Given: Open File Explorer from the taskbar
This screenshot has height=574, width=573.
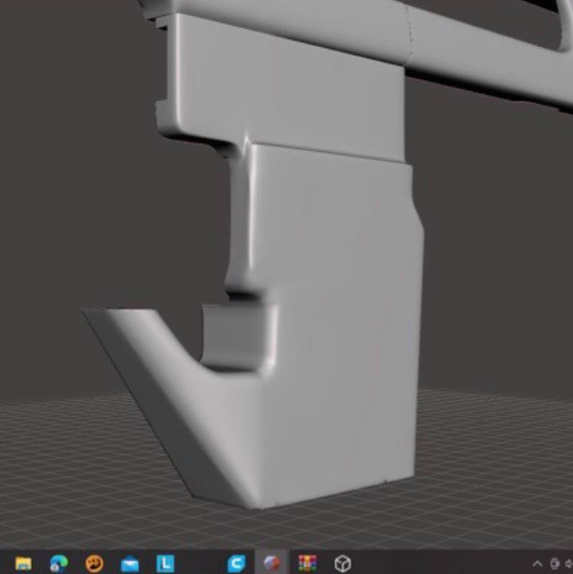Looking at the screenshot, I should [24, 563].
